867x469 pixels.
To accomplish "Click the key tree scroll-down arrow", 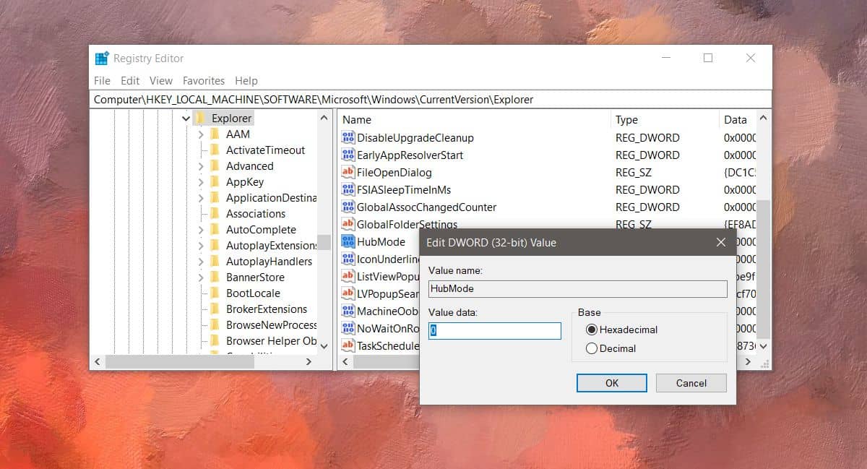I will [324, 346].
